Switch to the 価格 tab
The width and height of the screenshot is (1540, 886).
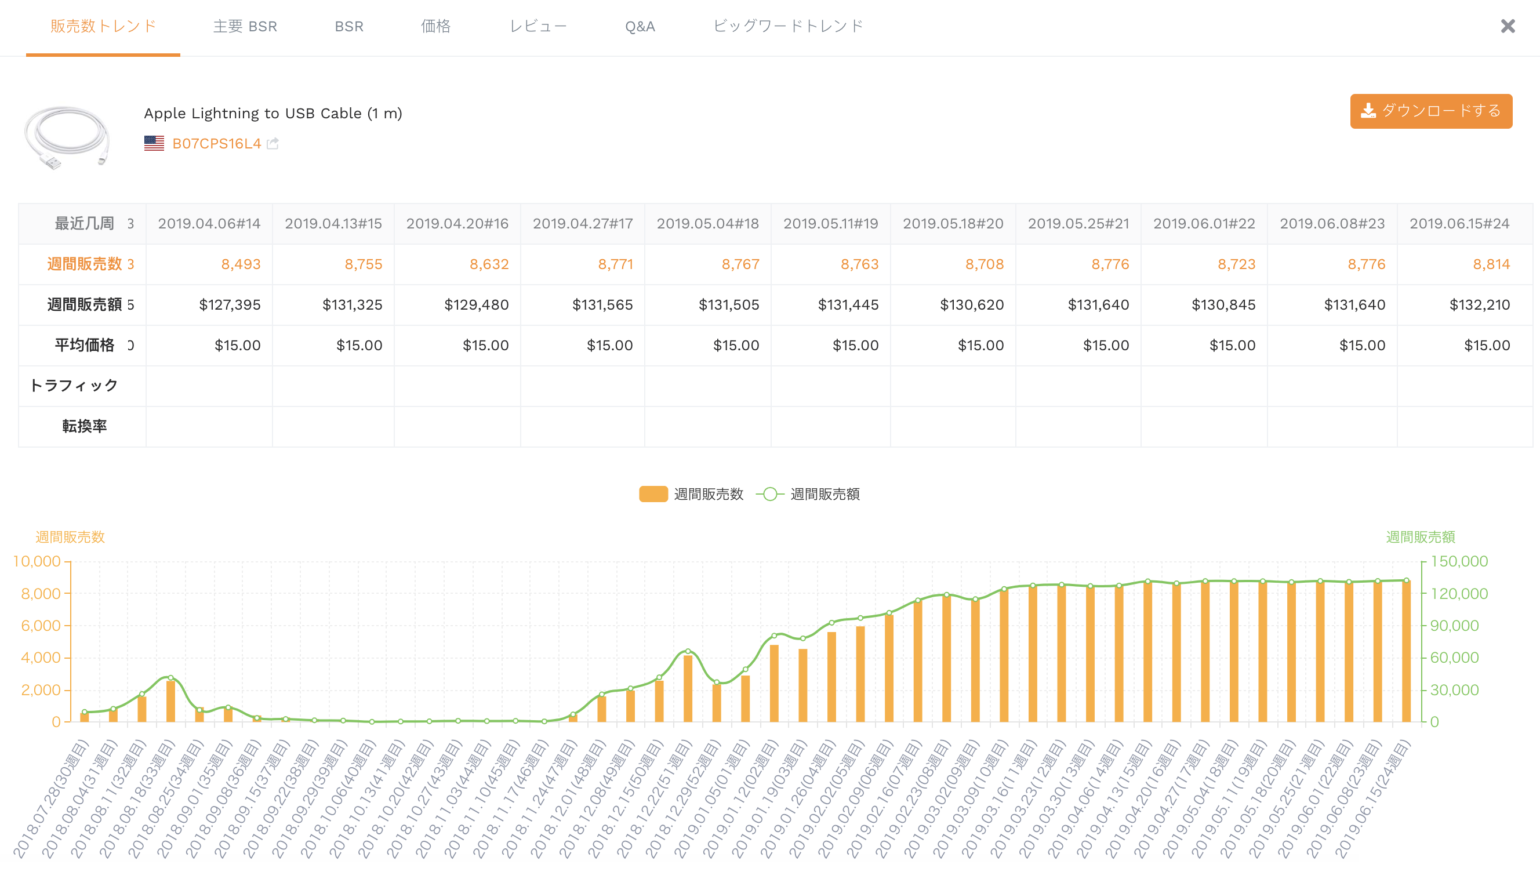click(435, 26)
